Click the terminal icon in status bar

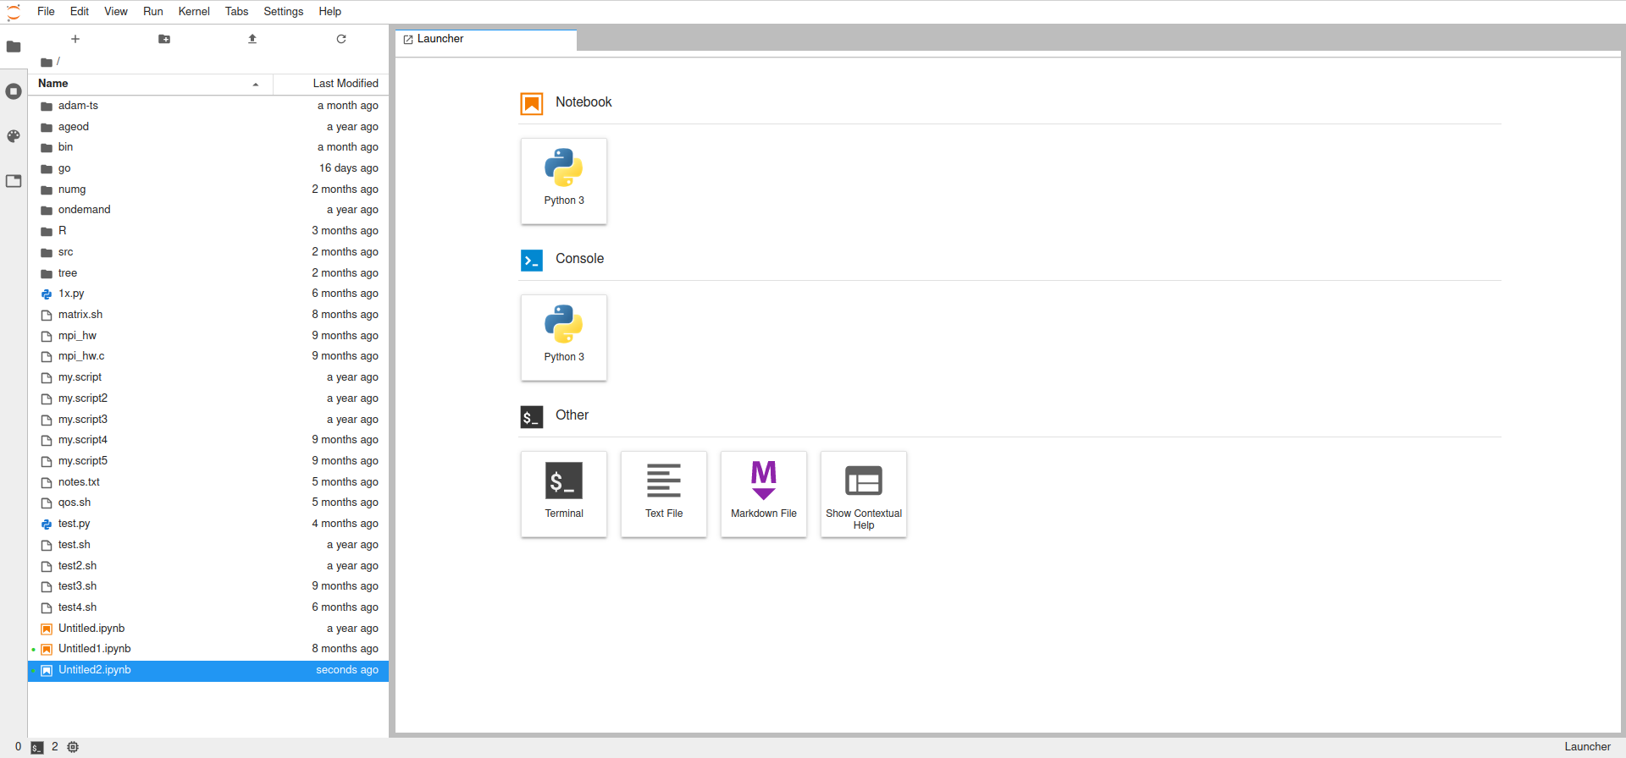click(37, 747)
